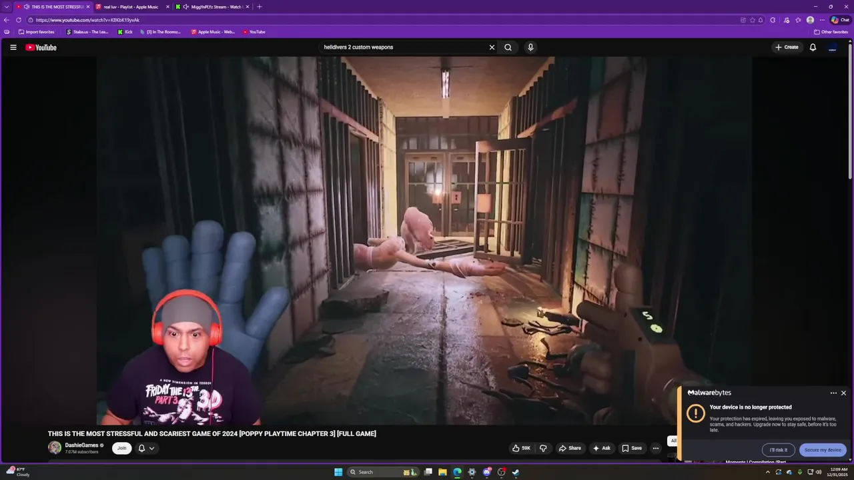
Task: Open the Import favorites bookmark
Action: click(37, 32)
